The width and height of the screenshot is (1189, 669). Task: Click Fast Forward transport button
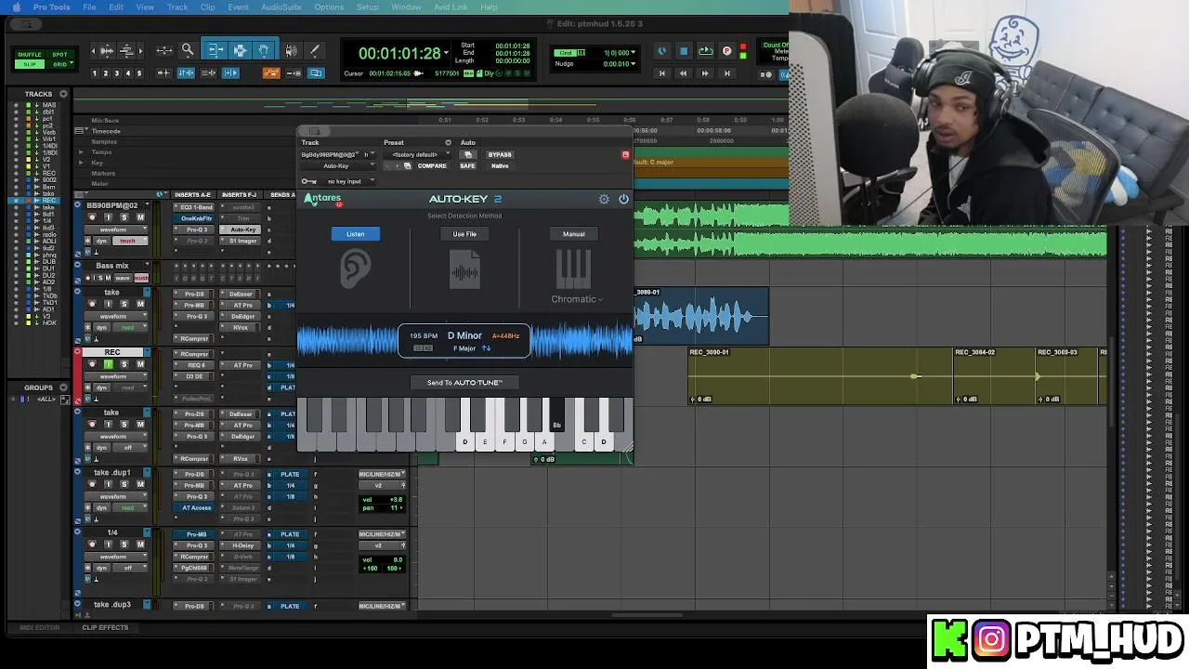(x=705, y=73)
